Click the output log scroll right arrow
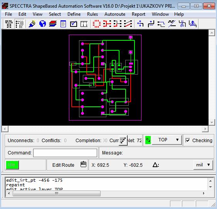Image resolution: width=217 pixels, height=209 pixels. coord(204,193)
